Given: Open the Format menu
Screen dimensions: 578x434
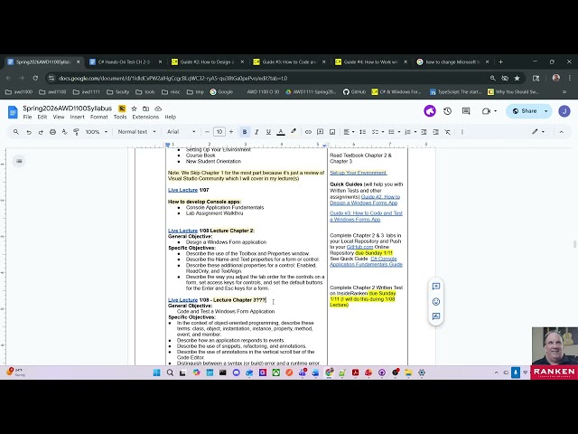Looking at the screenshot, I should tap(99, 117).
